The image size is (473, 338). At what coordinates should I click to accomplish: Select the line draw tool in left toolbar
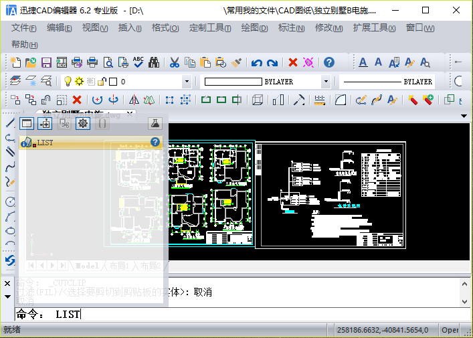coord(10,123)
